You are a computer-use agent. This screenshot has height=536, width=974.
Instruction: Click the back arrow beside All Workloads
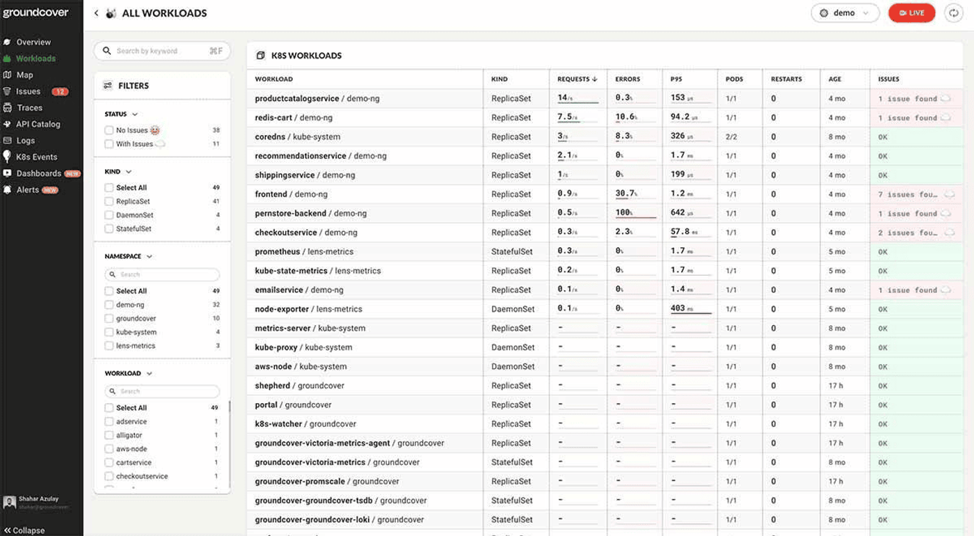96,13
